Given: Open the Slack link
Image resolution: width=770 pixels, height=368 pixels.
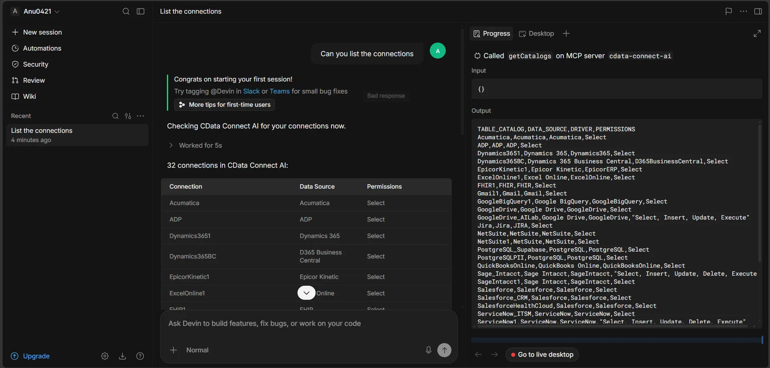Looking at the screenshot, I should coord(251,91).
